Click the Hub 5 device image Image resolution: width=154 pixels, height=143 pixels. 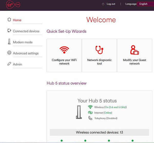click(79, 112)
